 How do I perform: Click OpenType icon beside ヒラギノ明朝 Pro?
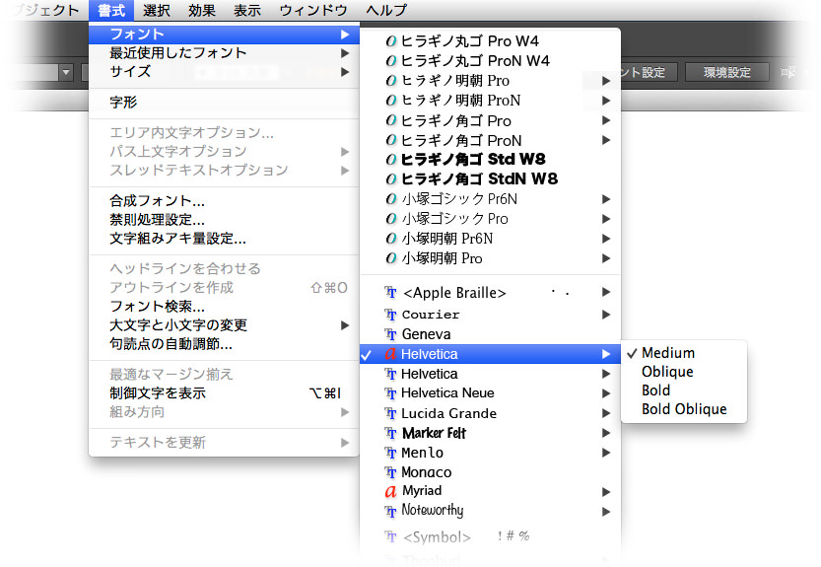tap(390, 81)
